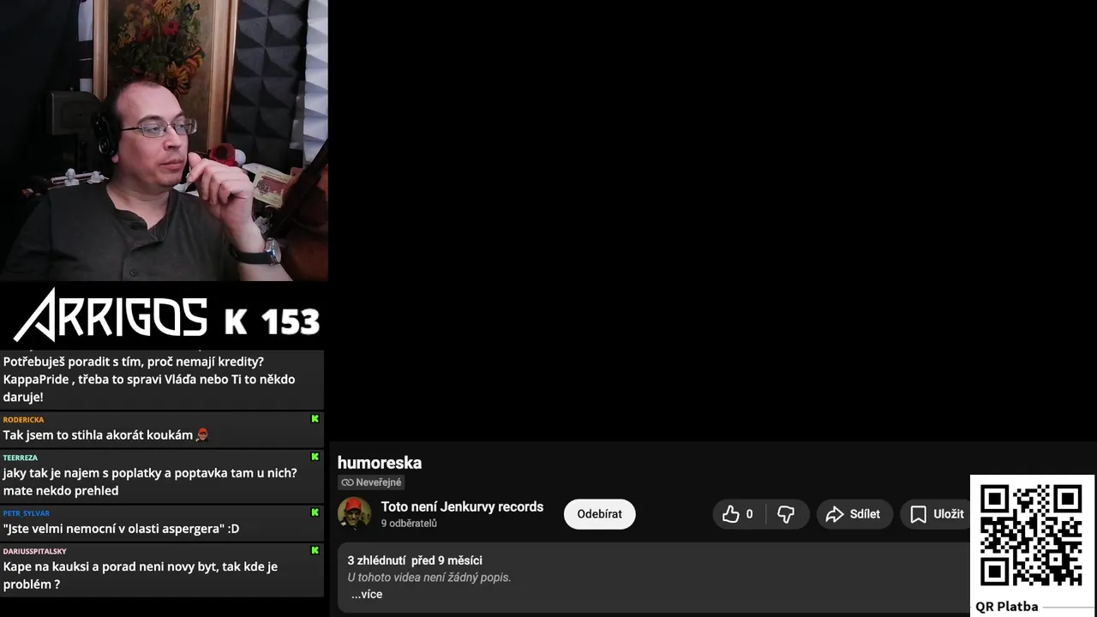Subscribe using the Odebírat button
The image size is (1097, 617).
[x=599, y=514]
